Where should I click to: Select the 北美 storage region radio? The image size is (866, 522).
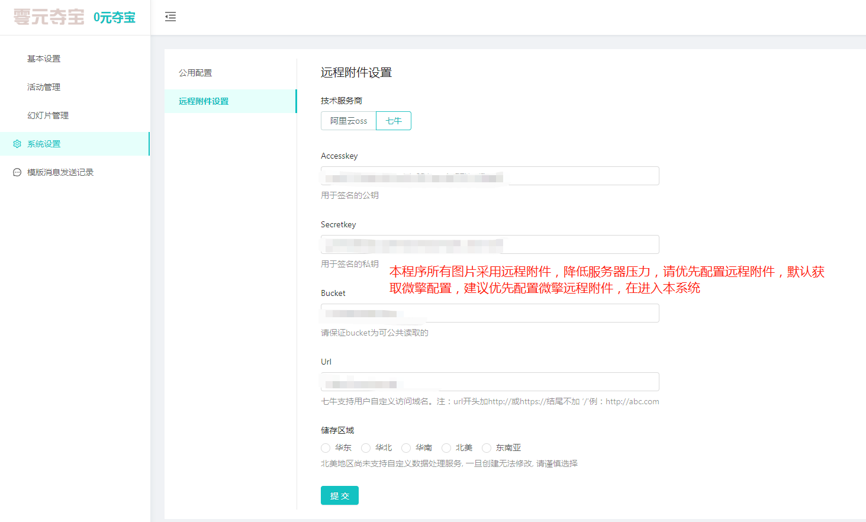point(446,448)
